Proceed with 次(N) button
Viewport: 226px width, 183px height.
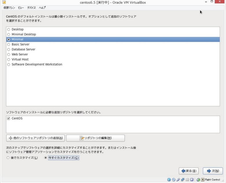(213, 171)
